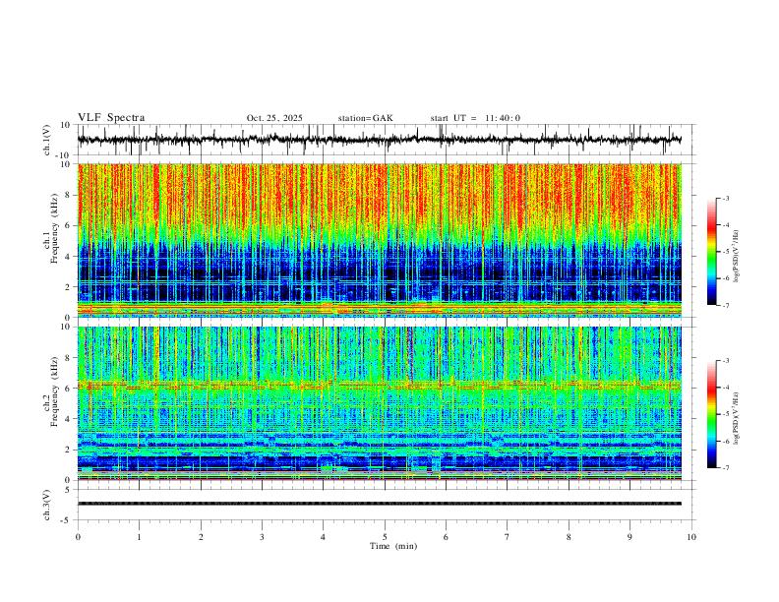The height and width of the screenshot is (602, 779).
Task: Click the "ch.1(V)" waveform axis label
Action: tap(47, 140)
